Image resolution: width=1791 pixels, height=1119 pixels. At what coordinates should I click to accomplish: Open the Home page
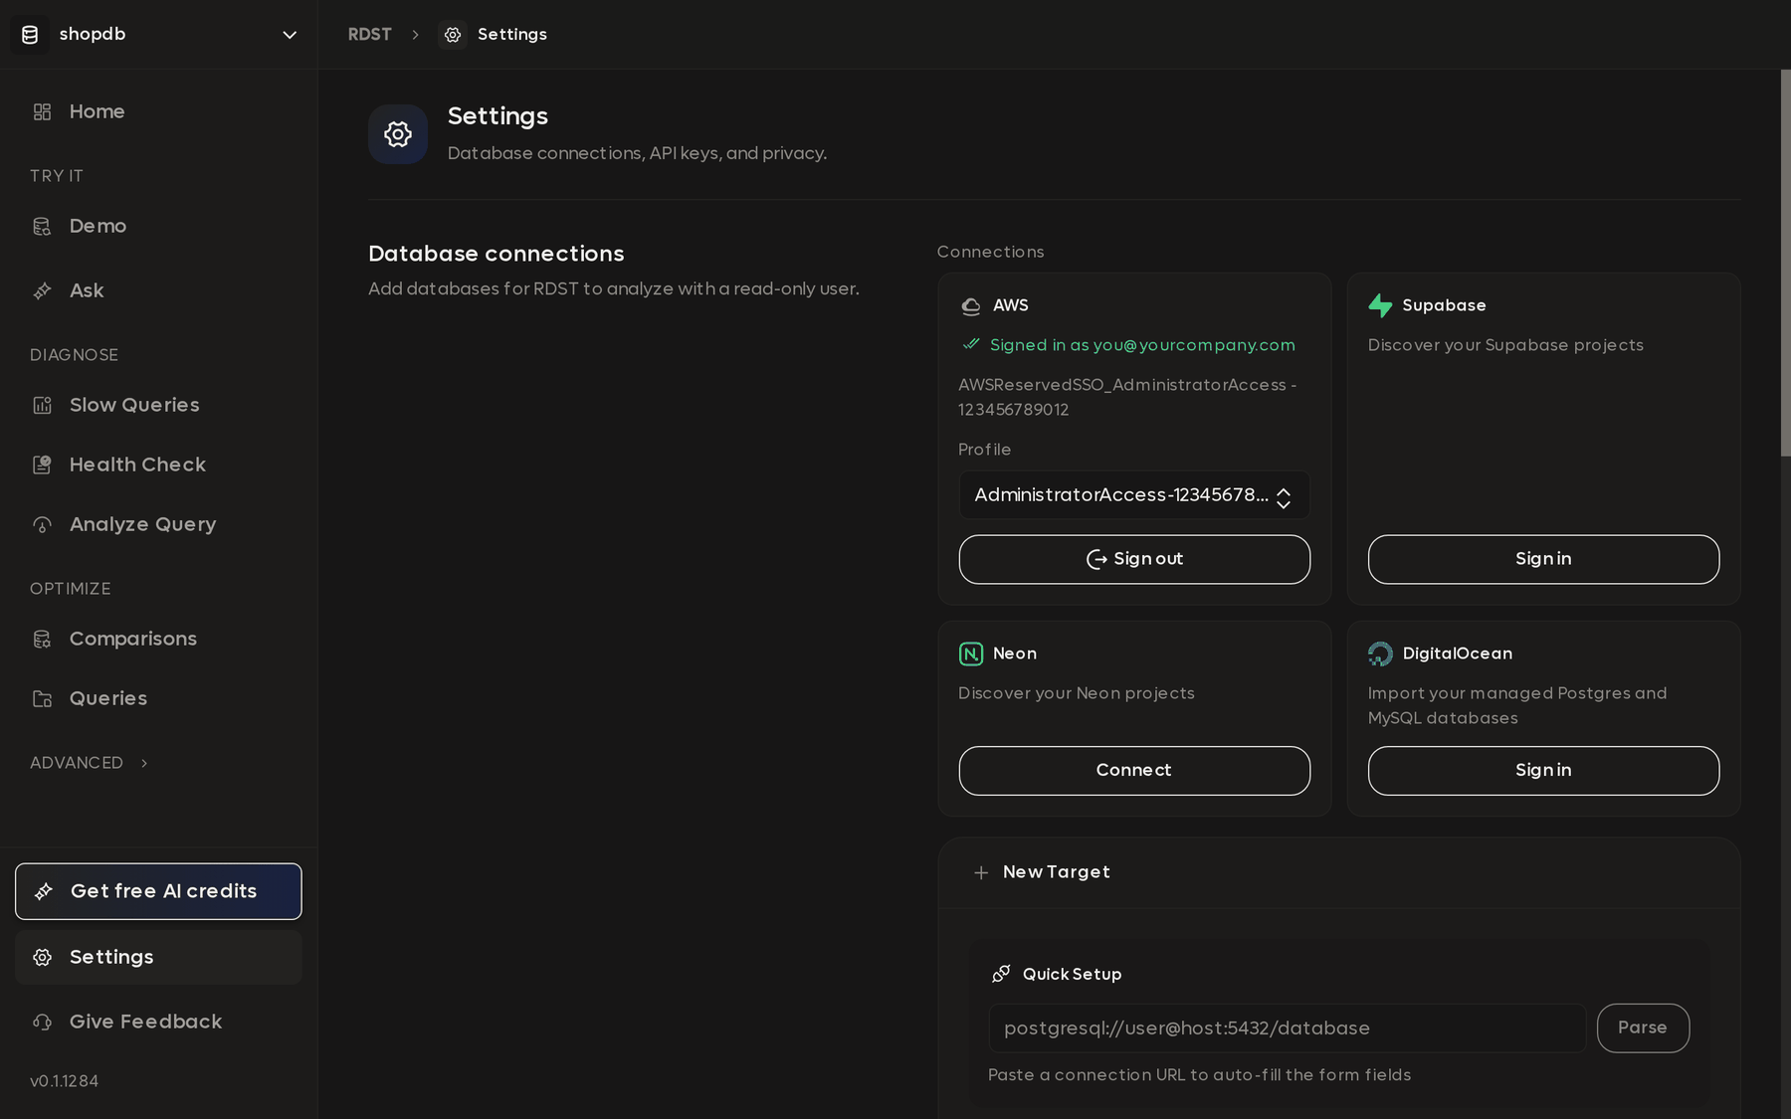(158, 111)
